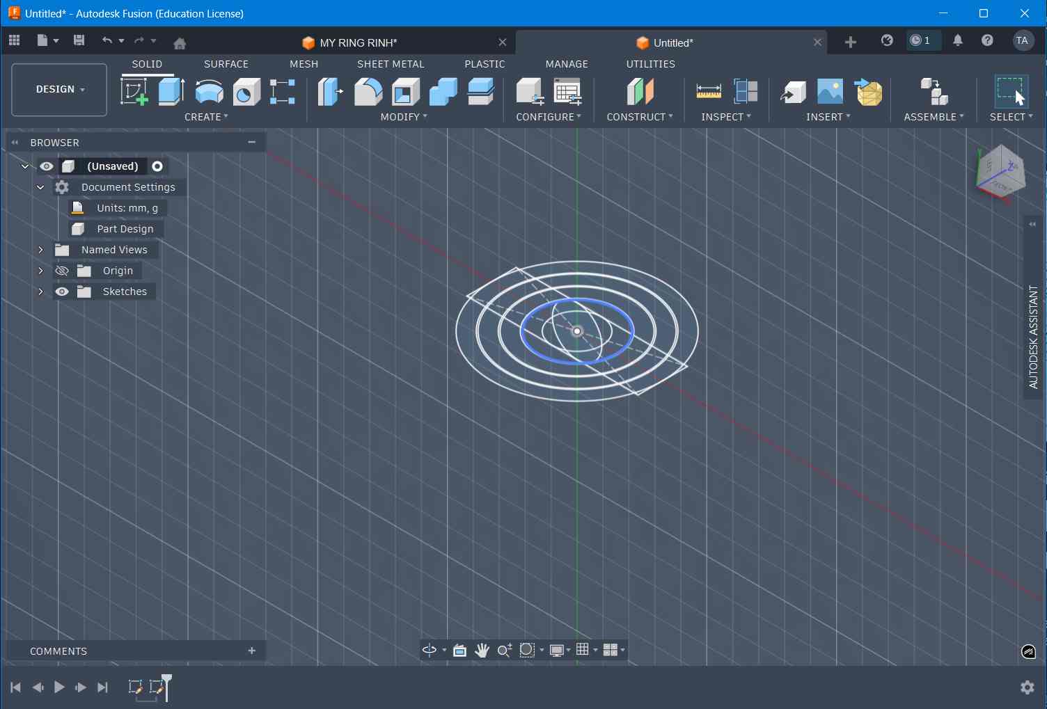Click the Undo arrow
Image resolution: width=1047 pixels, height=709 pixels.
[107, 40]
